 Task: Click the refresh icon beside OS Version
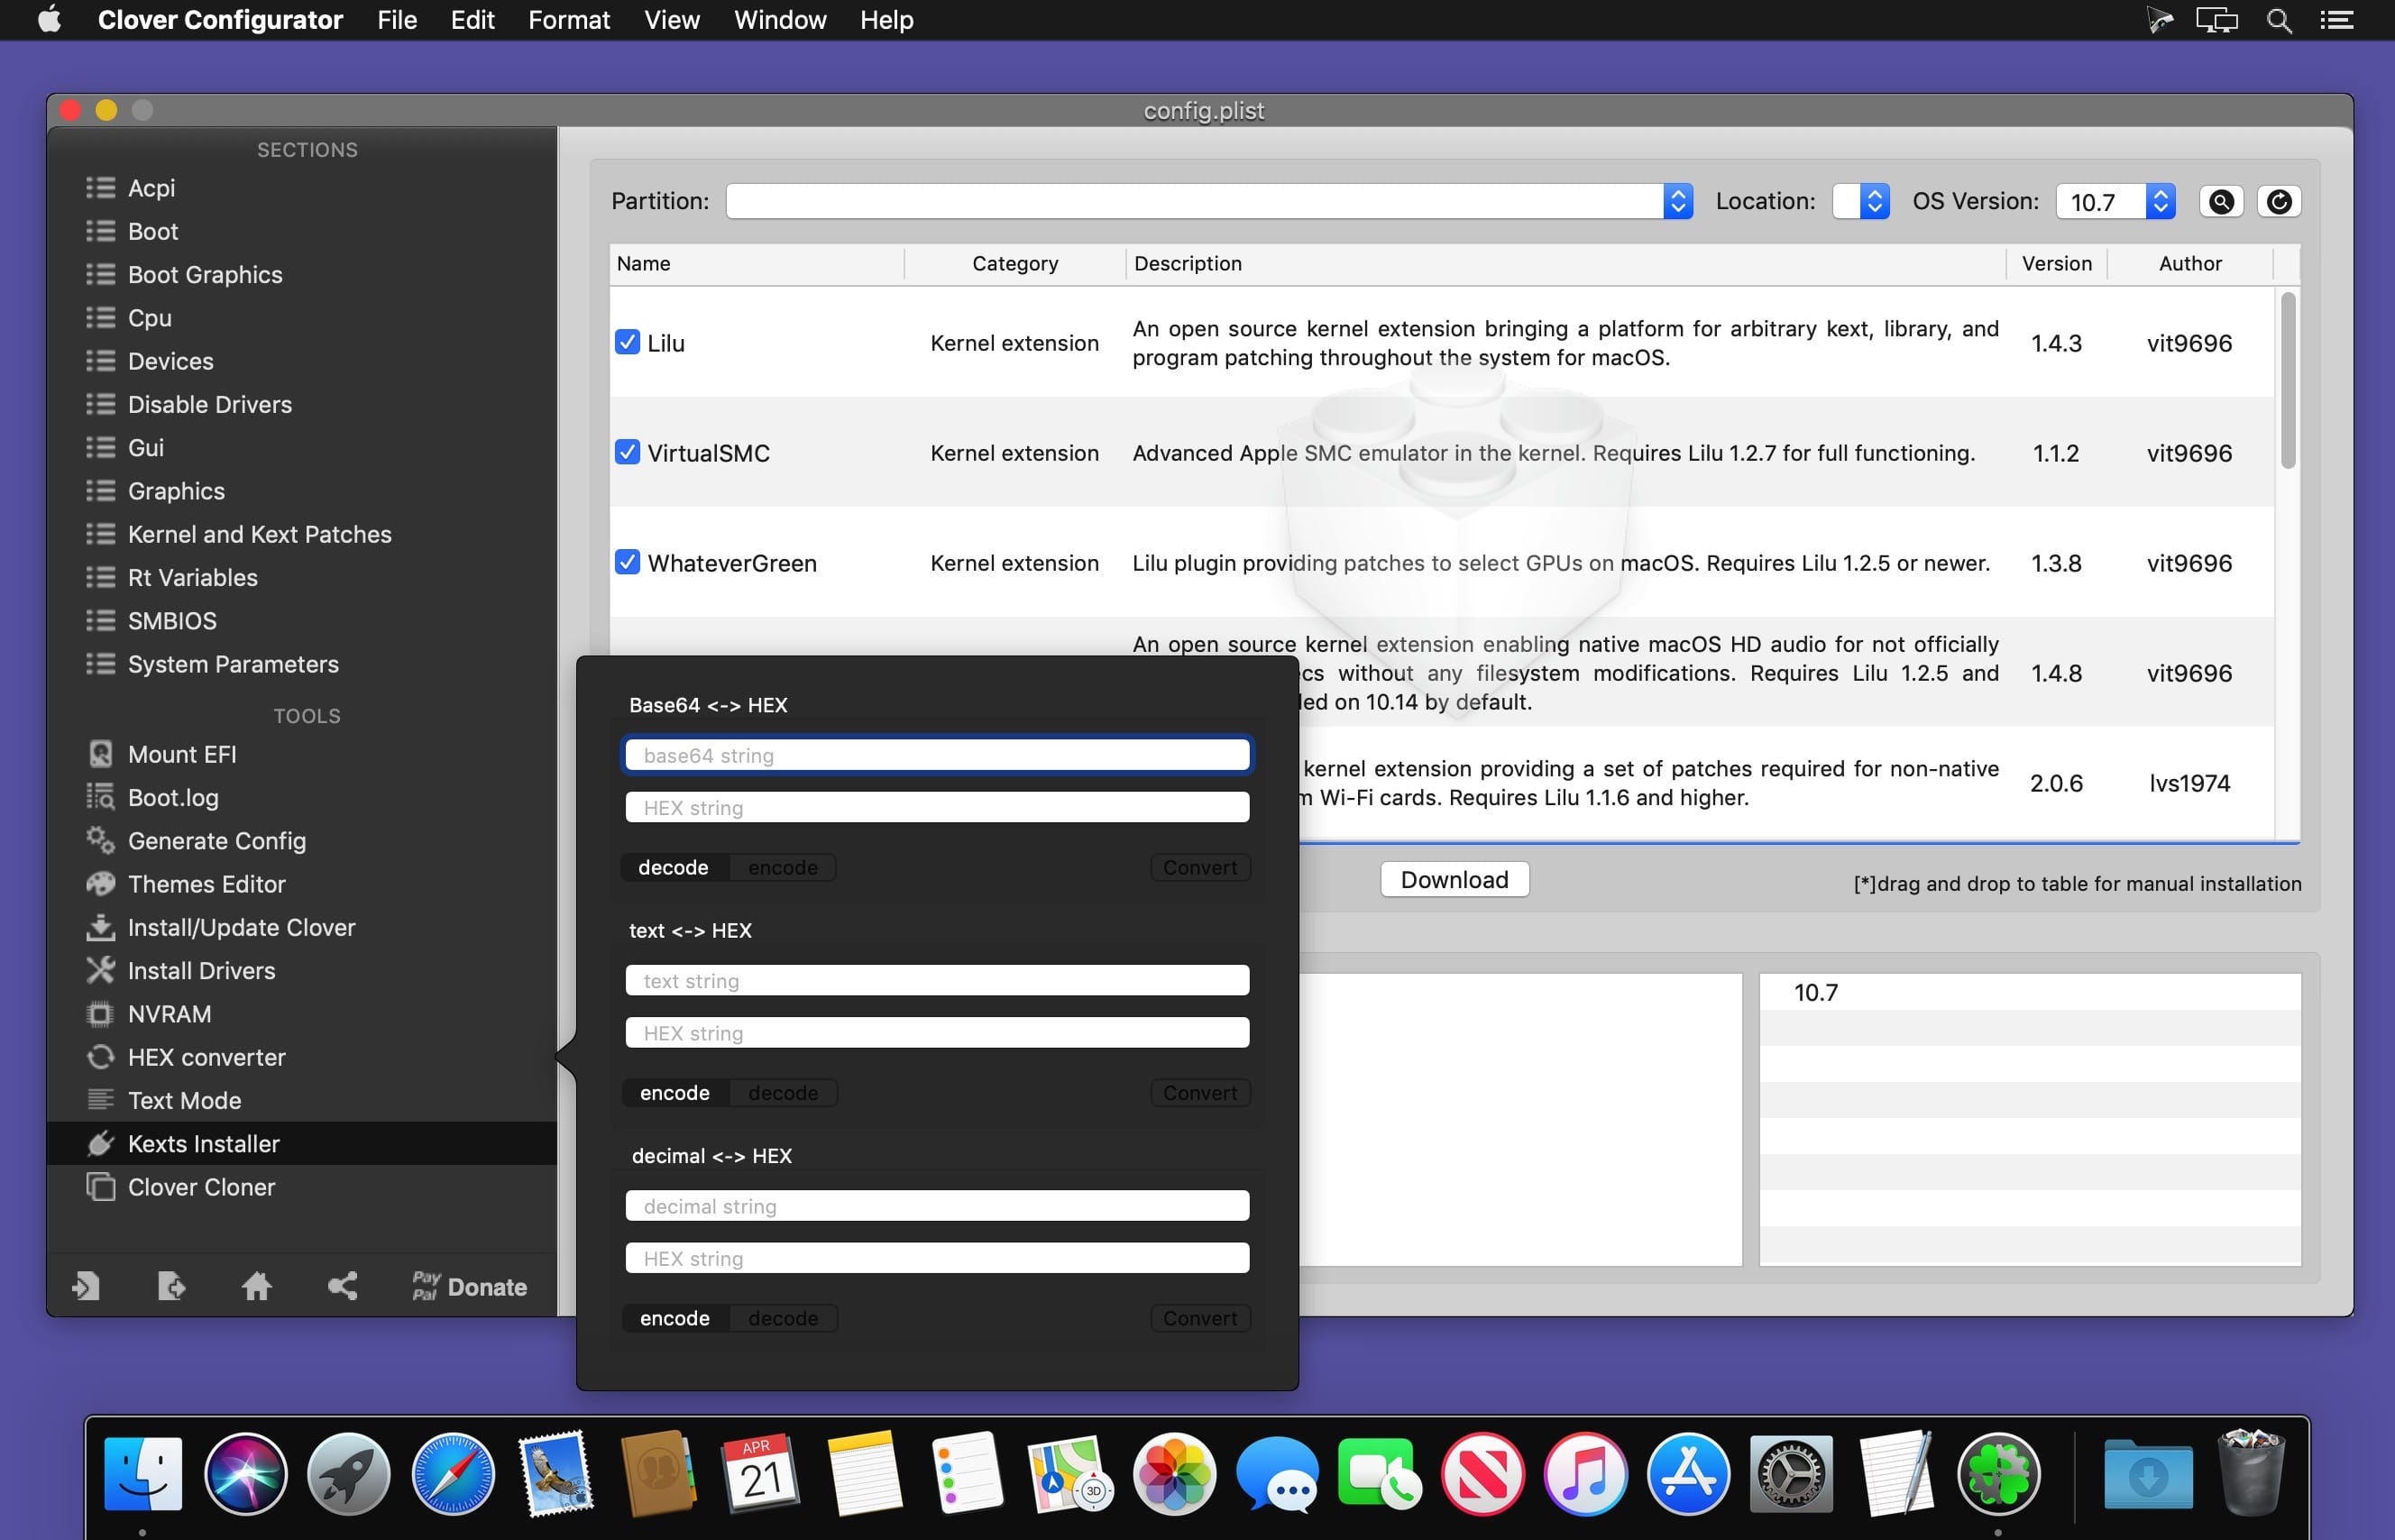point(2279,202)
